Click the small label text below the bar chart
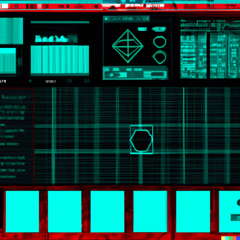This screenshot has width=240, height=240. tap(50, 82)
